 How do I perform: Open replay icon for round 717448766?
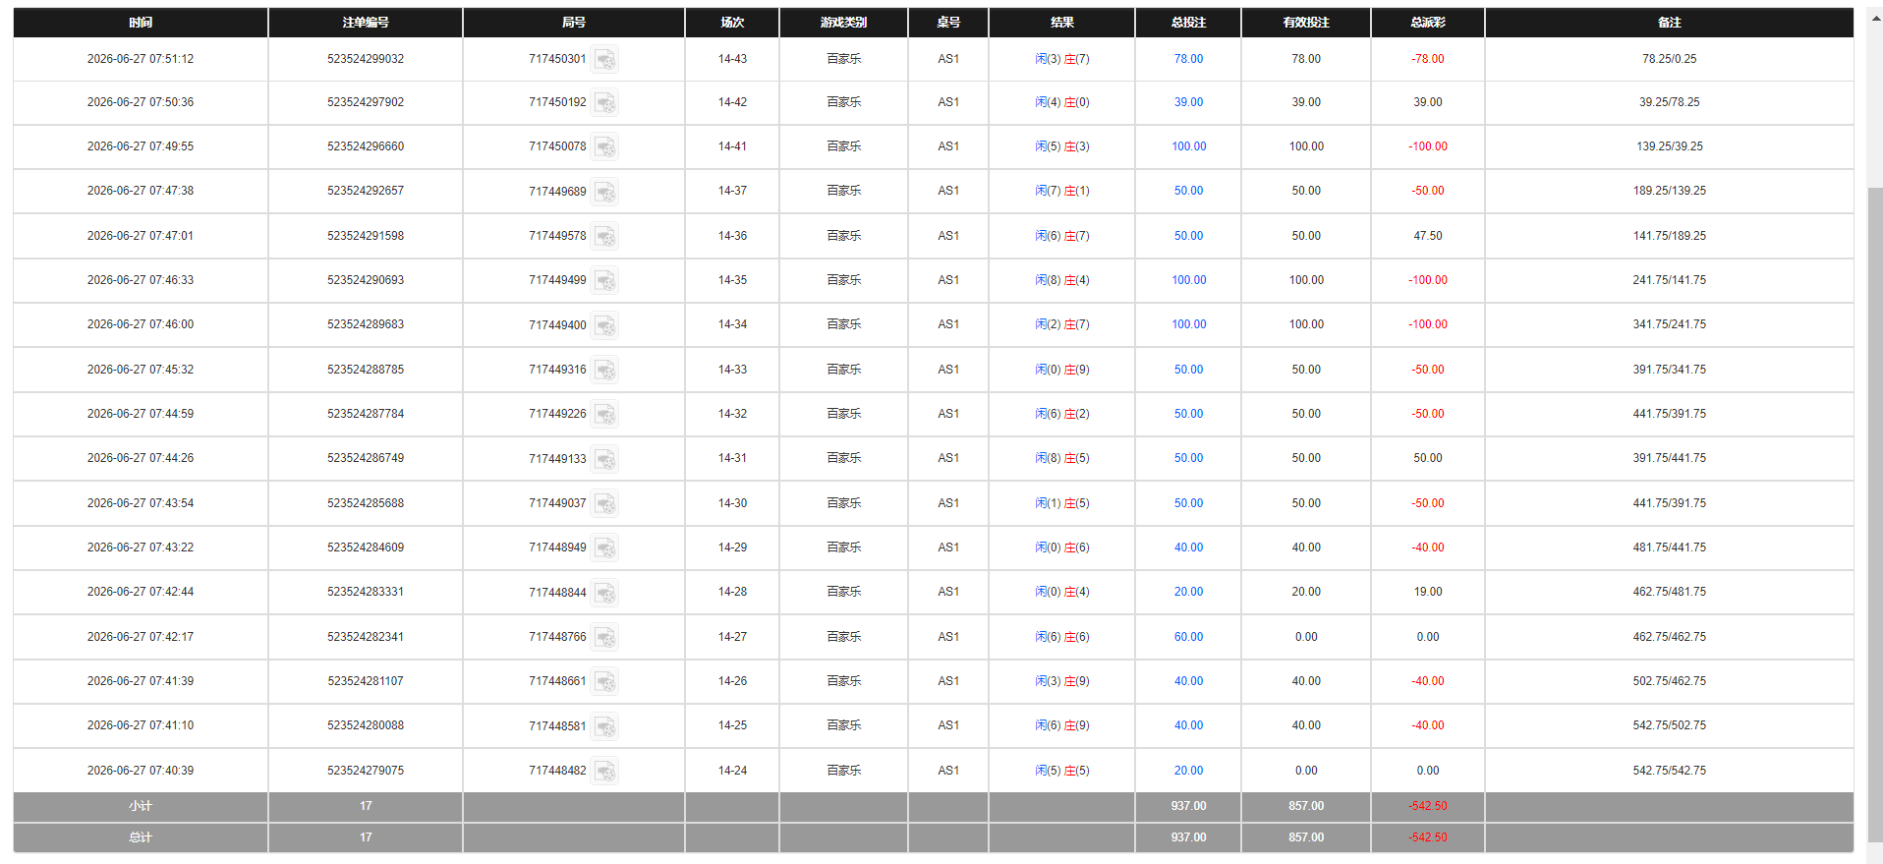605,637
